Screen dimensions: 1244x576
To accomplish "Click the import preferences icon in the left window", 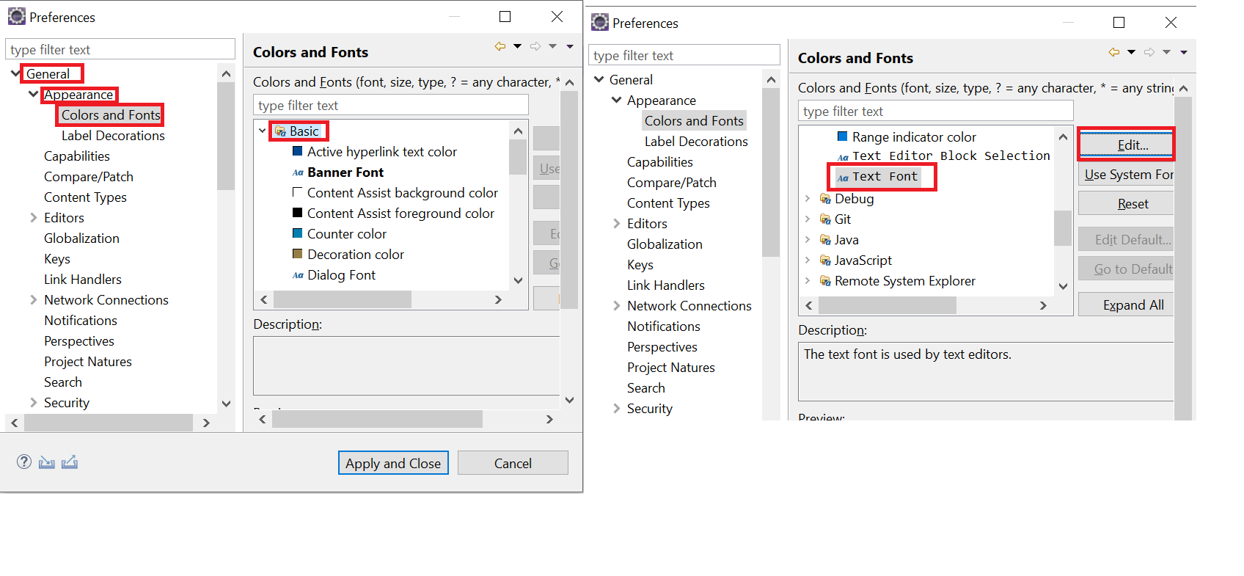I will point(47,462).
